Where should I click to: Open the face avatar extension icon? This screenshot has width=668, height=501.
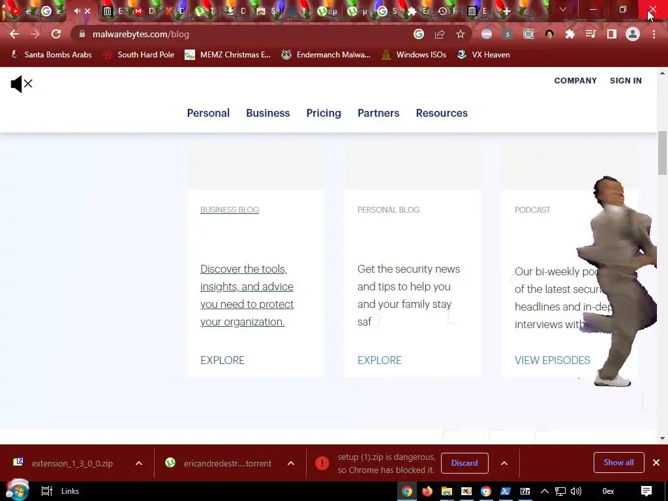(x=549, y=34)
